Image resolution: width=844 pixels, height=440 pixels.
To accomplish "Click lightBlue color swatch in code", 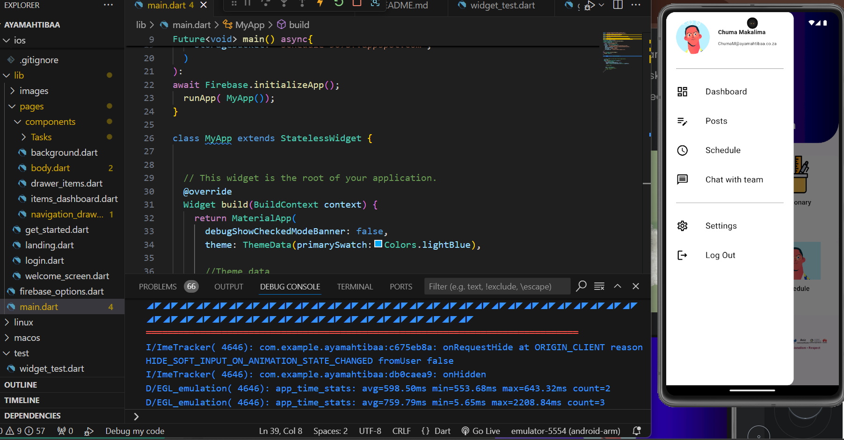I will (378, 244).
